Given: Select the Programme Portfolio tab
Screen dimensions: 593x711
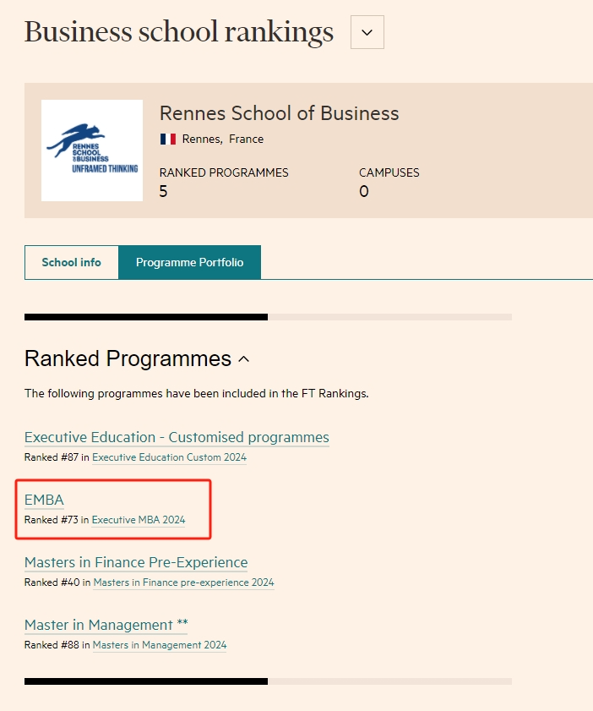Looking at the screenshot, I should click(x=190, y=263).
